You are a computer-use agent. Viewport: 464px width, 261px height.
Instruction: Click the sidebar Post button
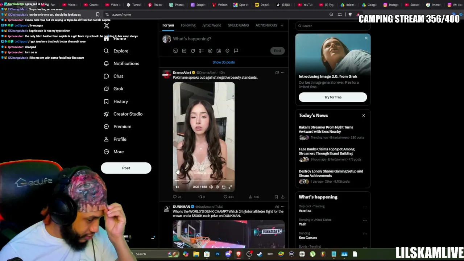tap(126, 168)
